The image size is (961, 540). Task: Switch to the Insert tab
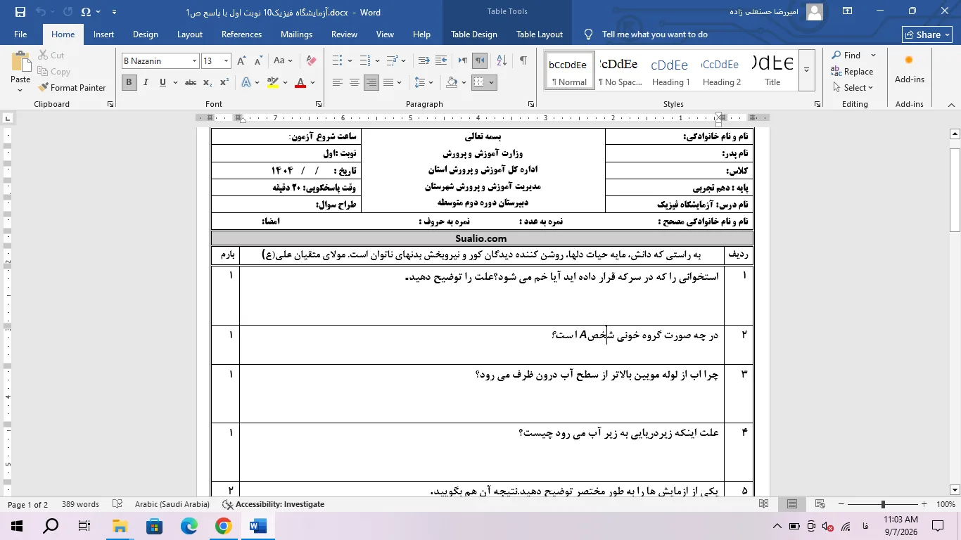[103, 34]
